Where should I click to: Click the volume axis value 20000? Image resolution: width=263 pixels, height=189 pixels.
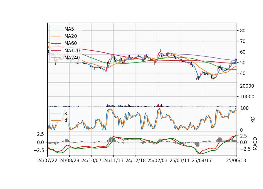click(x=247, y=86)
